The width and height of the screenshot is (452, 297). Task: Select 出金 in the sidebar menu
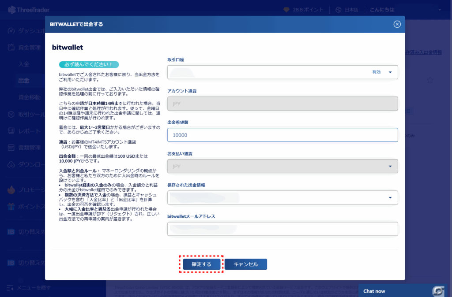coord(24,81)
